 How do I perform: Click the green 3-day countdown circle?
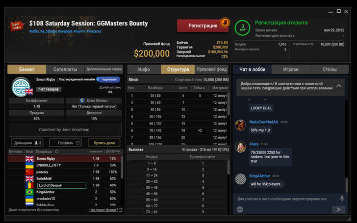242,28
